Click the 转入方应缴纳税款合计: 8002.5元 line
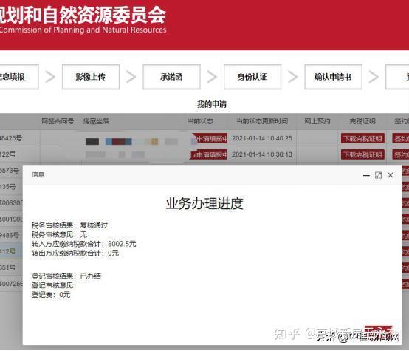Image resolution: width=409 pixels, height=351 pixels. (x=83, y=244)
